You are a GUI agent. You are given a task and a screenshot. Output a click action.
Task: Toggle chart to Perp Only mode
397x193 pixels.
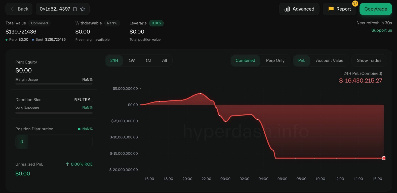tap(275, 61)
